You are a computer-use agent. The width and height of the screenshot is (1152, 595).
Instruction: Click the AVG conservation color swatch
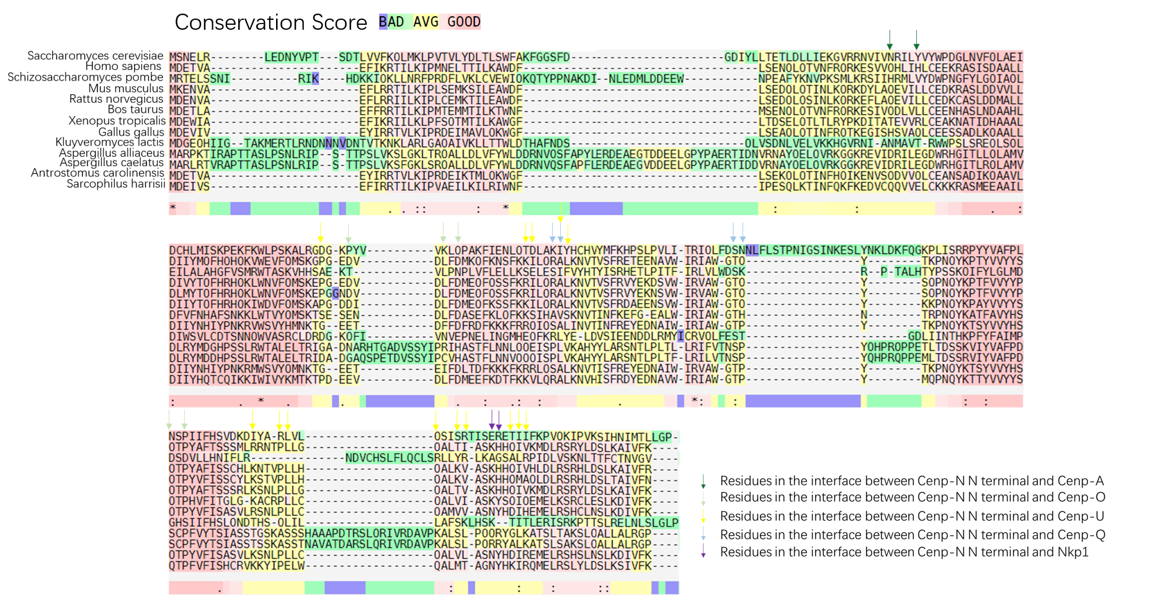[x=426, y=22]
